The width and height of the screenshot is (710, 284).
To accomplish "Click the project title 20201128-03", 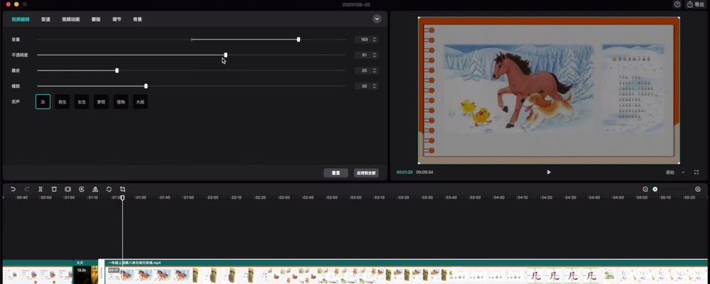I will [358, 4].
